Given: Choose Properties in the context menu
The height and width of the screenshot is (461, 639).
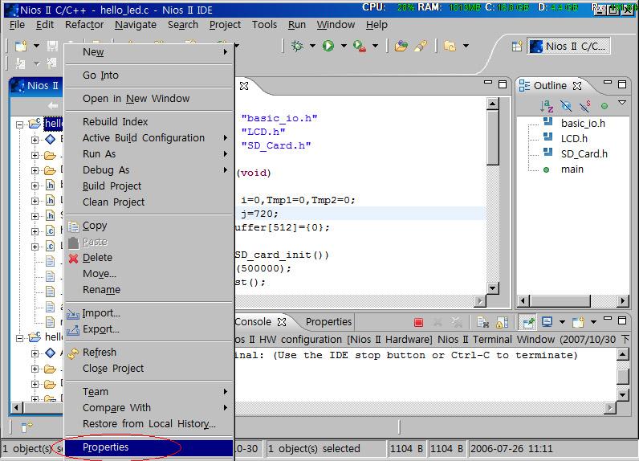Looking at the screenshot, I should point(149,447).
